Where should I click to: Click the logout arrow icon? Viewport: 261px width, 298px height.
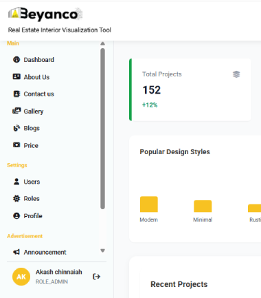click(x=96, y=277)
